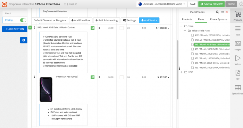243x128 pixels.
Task: Open Default Discount or Margin dropdown
Action: point(50,21)
